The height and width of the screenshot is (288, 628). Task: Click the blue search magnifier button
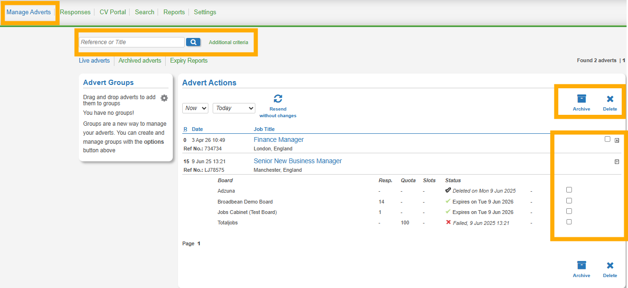click(x=193, y=42)
